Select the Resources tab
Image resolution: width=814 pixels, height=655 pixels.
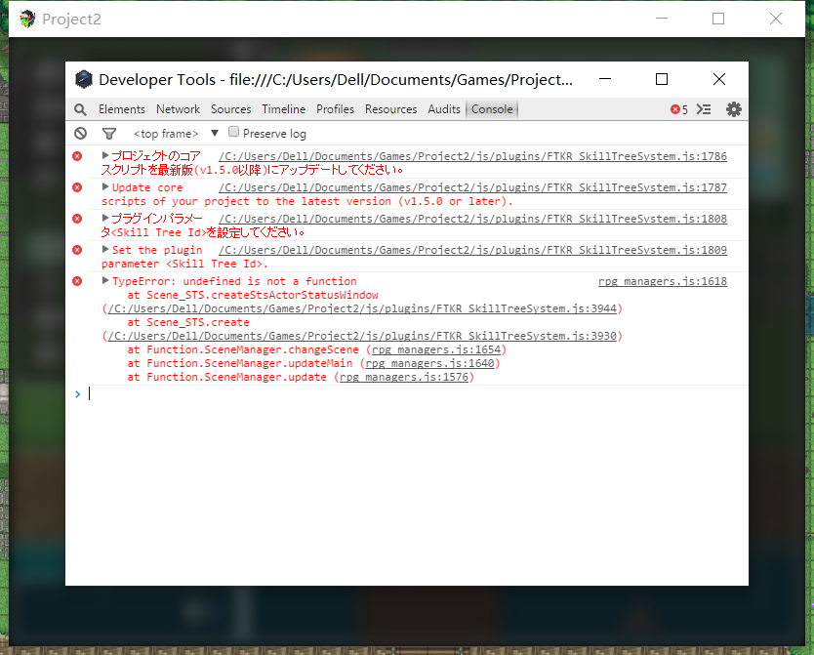(x=391, y=109)
